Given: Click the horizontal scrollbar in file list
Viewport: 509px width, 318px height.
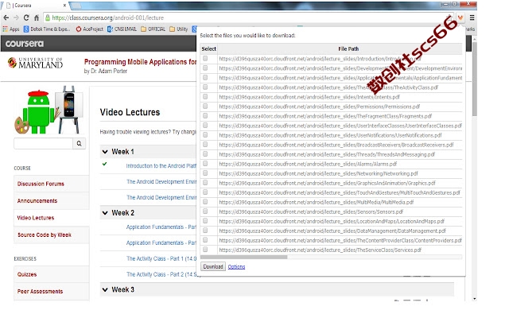Looking at the screenshot, I should (x=244, y=257).
